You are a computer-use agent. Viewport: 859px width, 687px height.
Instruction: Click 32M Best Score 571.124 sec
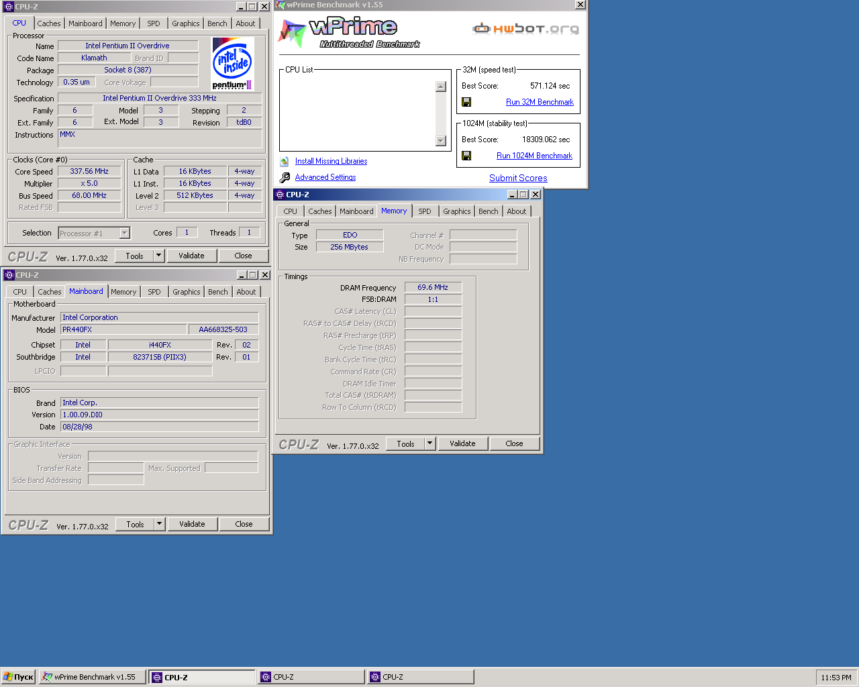550,86
